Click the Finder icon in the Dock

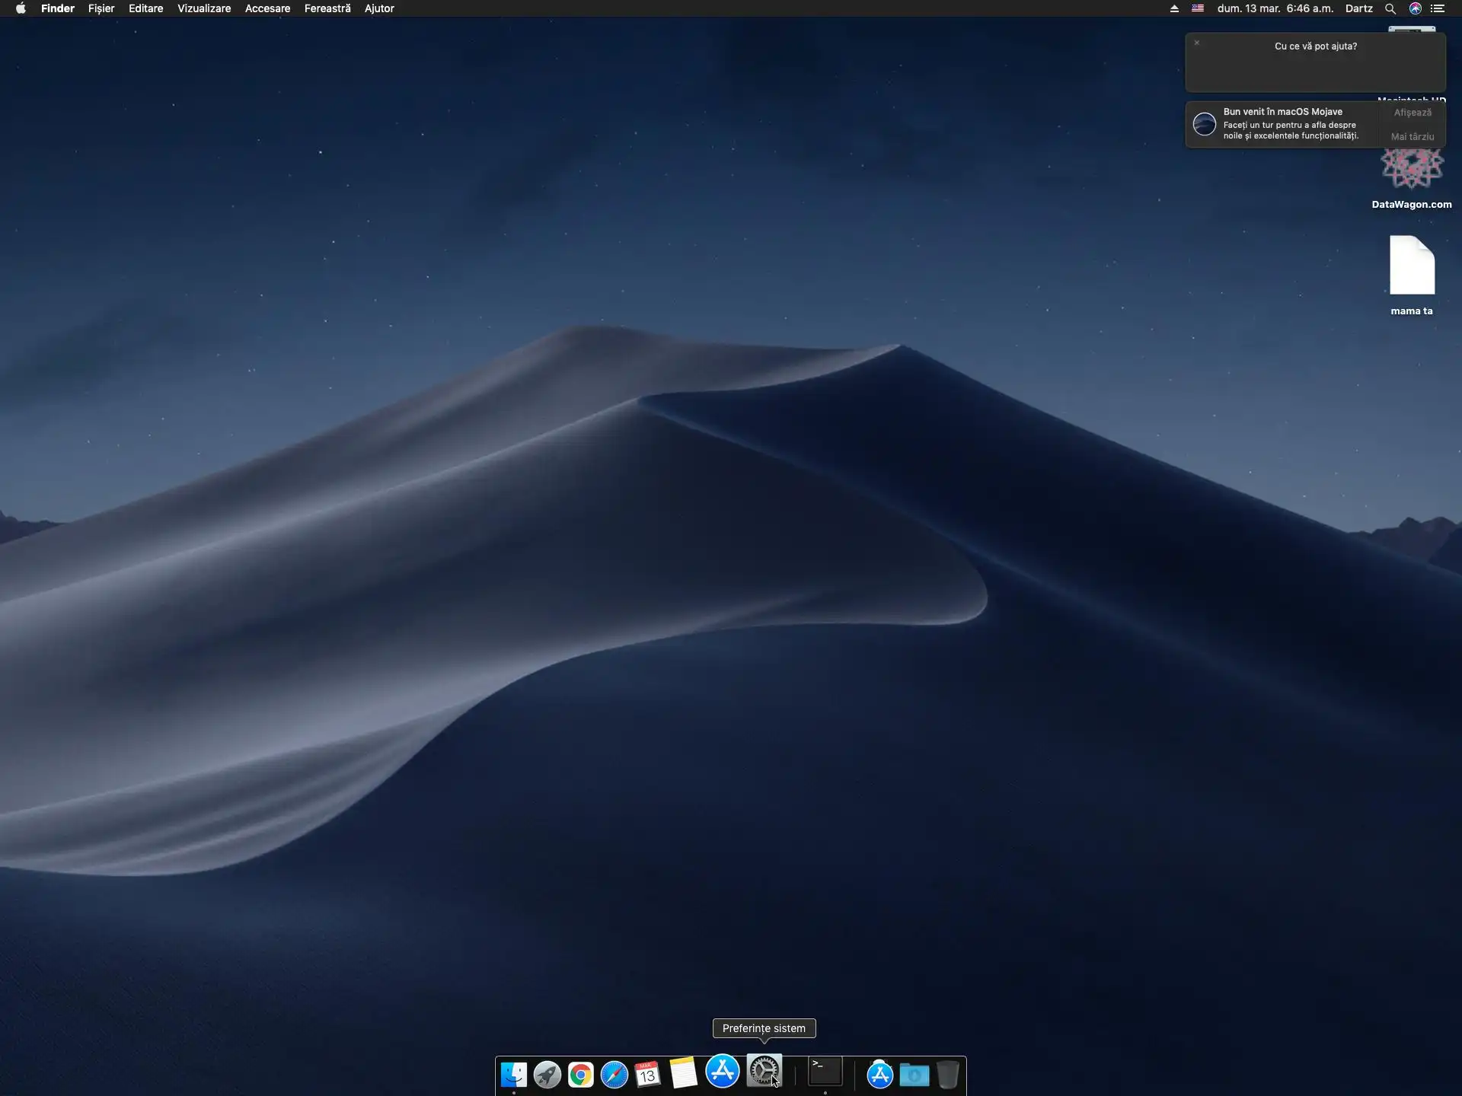[x=513, y=1074]
